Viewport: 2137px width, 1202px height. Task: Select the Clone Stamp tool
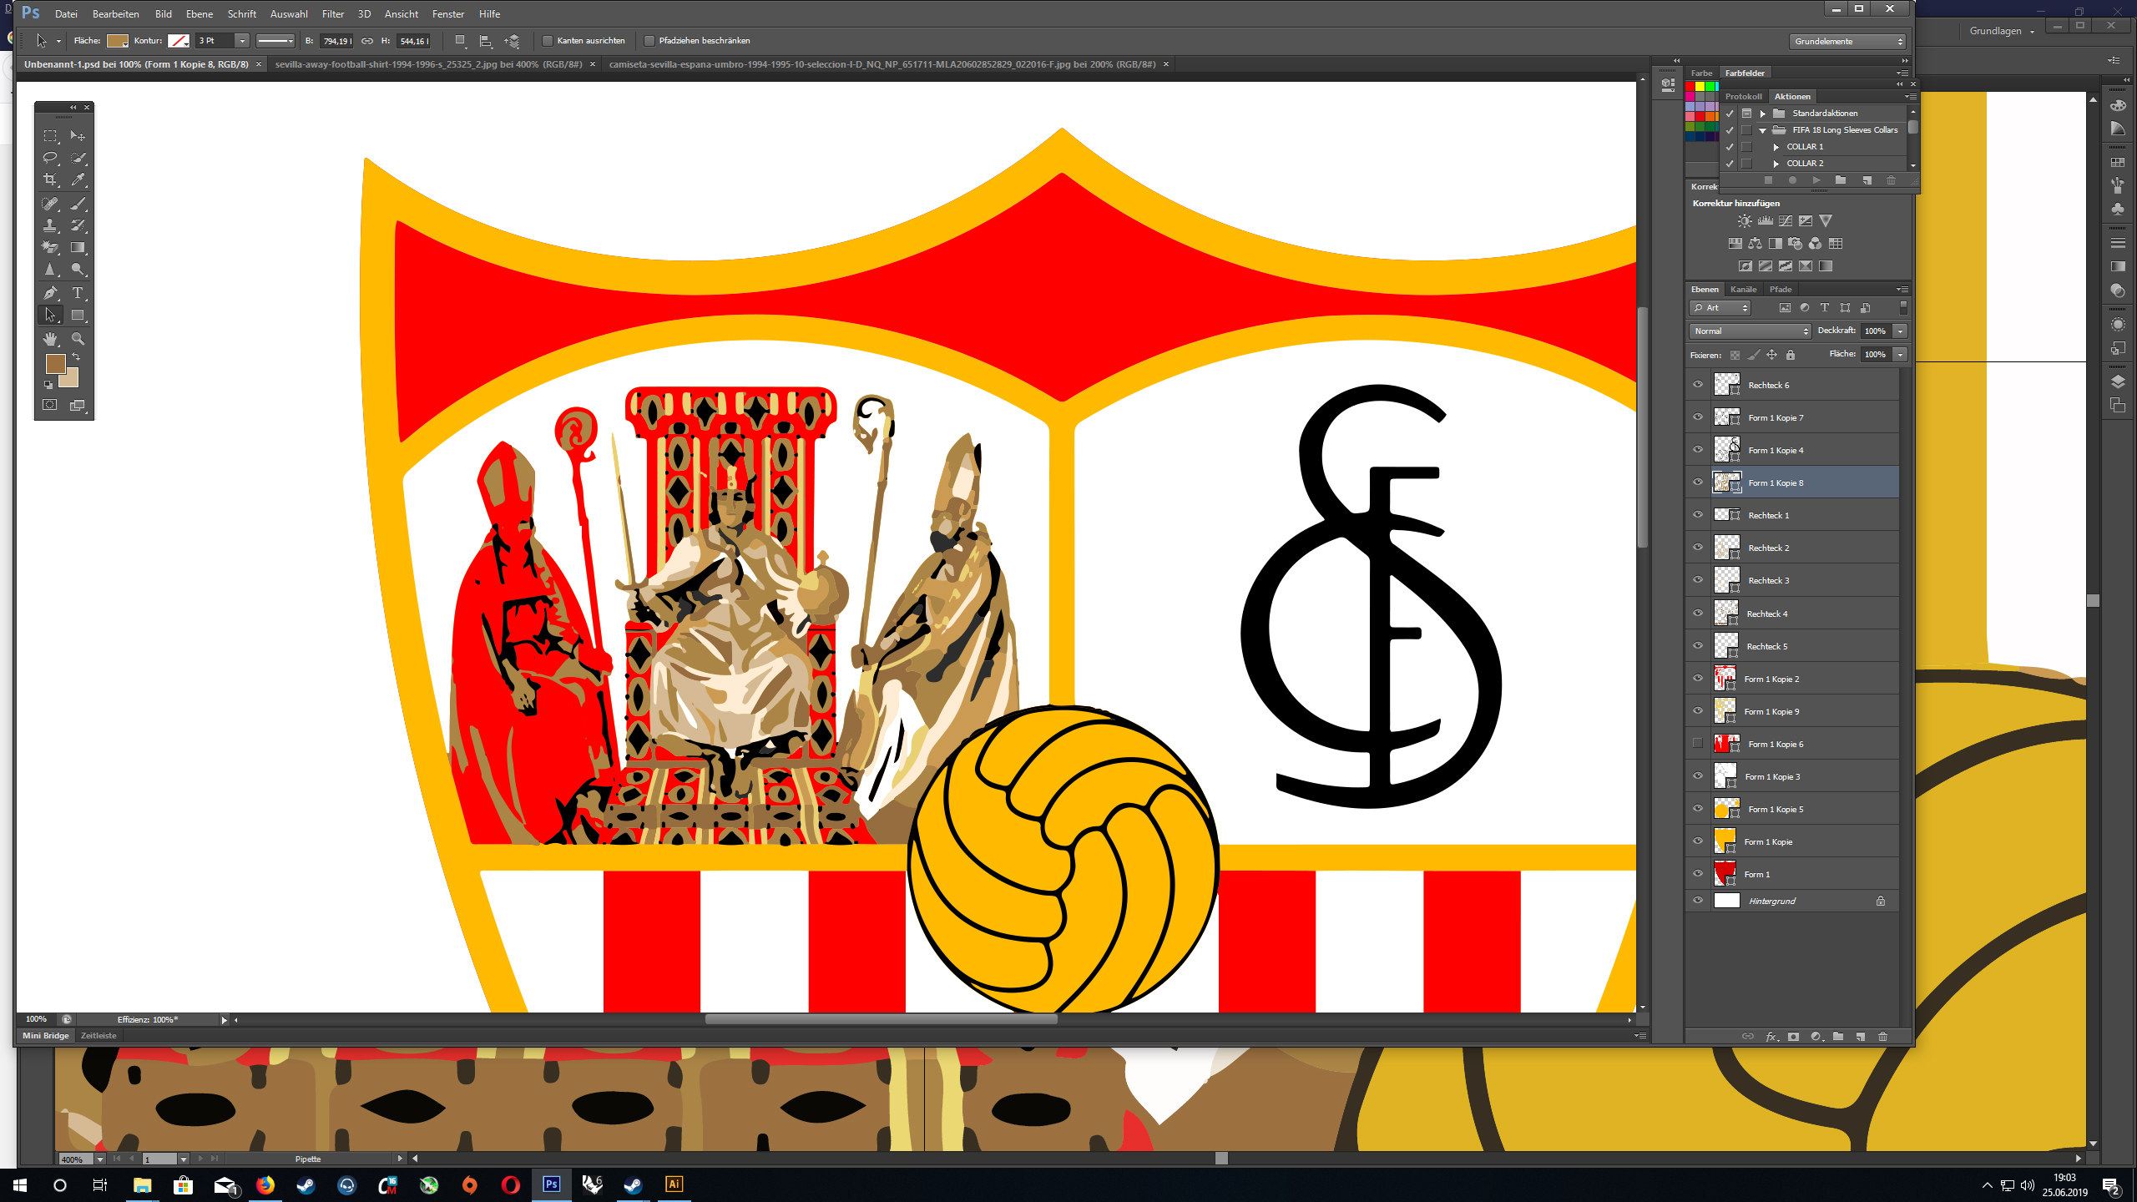pyautogui.click(x=50, y=225)
